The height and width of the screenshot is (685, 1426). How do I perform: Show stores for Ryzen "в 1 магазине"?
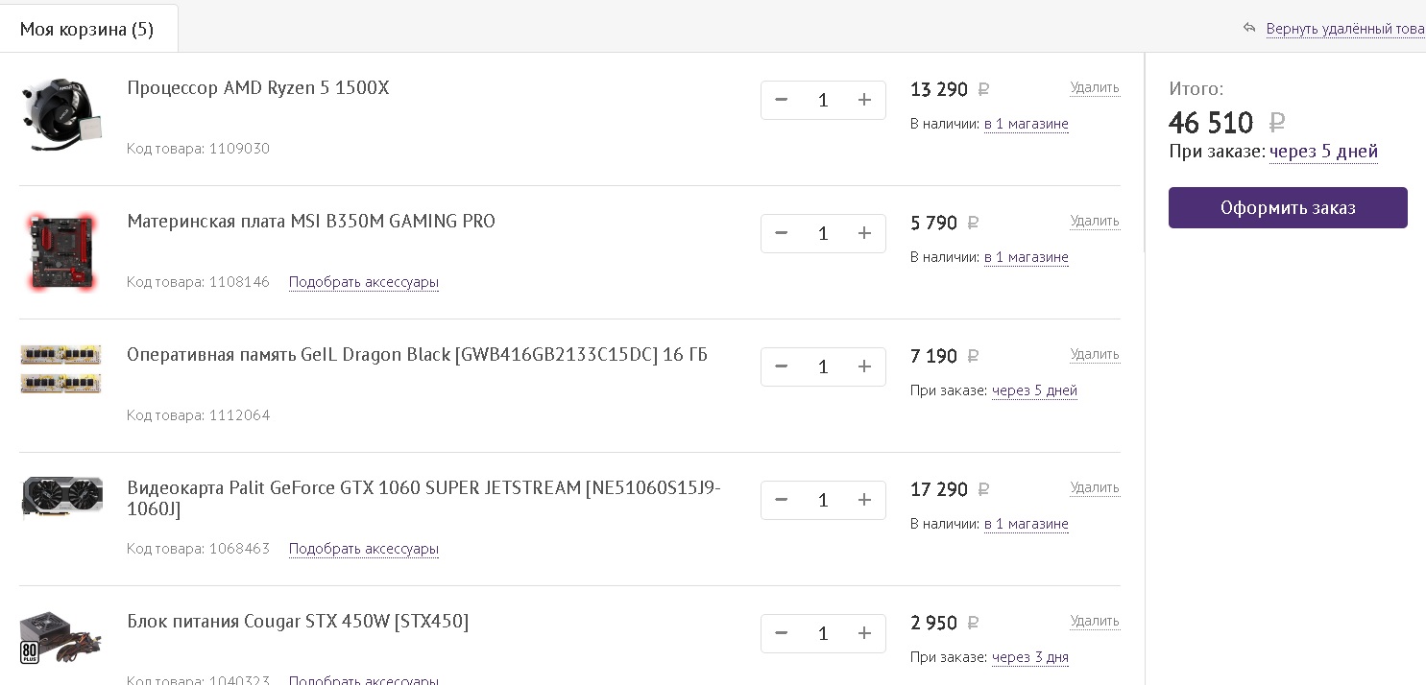click(1026, 124)
